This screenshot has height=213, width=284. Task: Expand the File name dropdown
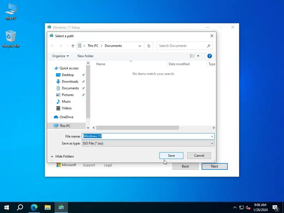[x=212, y=136]
